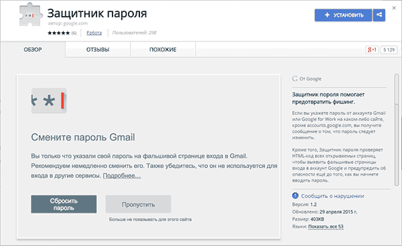The width and height of the screenshot is (402, 246).
Task: Switch to the Отзывы tab
Action: 98,49
